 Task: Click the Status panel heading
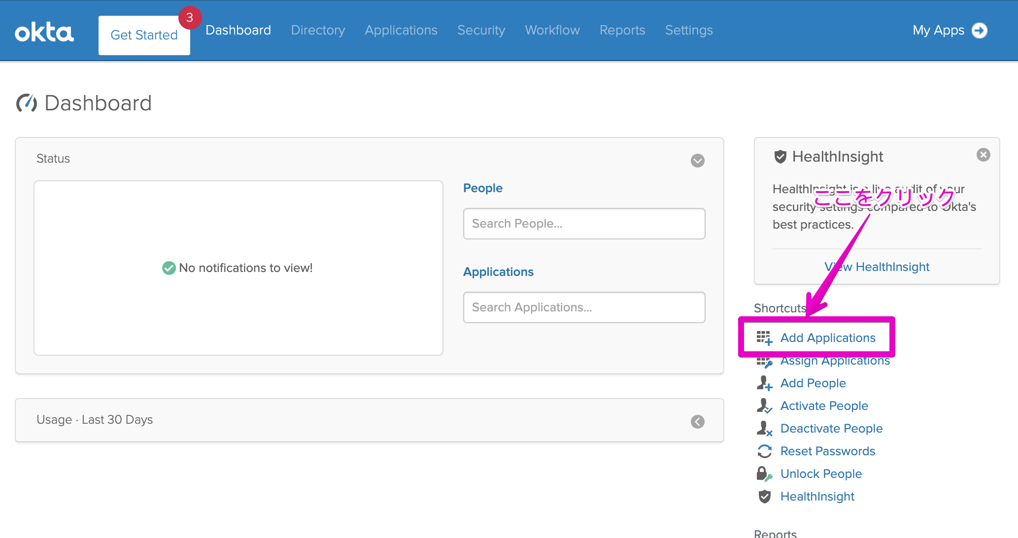coord(53,159)
